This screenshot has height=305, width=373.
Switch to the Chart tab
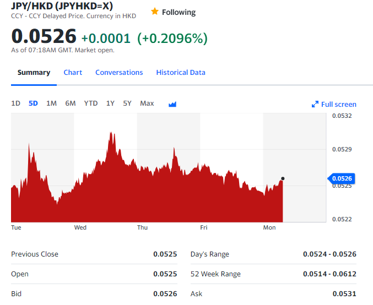[x=73, y=73]
